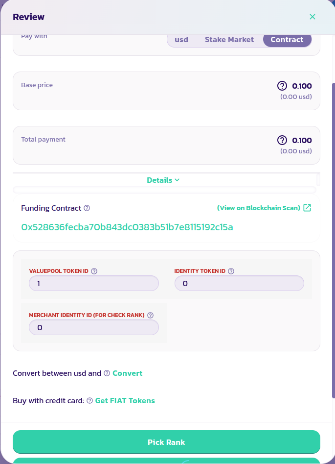Click the Identity Token ID help icon

coord(231,271)
